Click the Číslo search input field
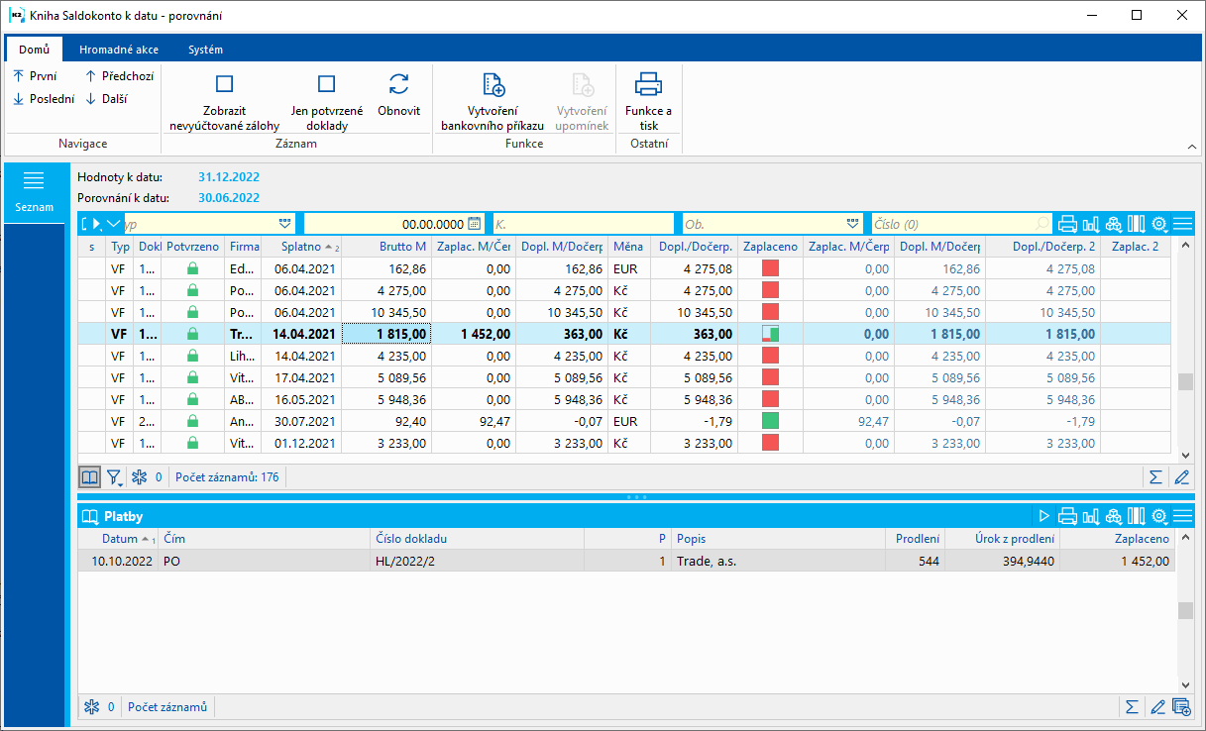 click(951, 224)
